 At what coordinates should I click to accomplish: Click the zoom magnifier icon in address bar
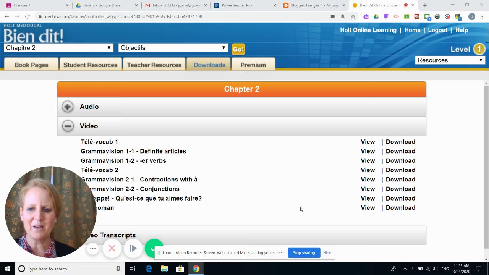click(343, 16)
